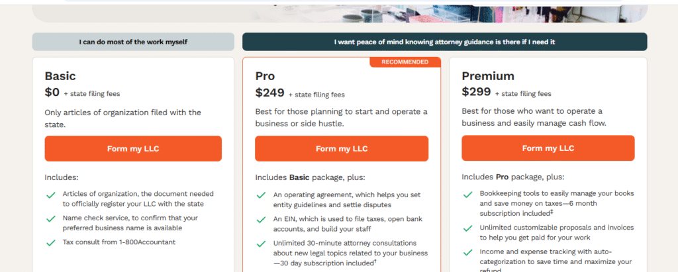This screenshot has height=272, width=678.
Task: Click the RECOMMENDED badge on Pro card
Action: (x=405, y=62)
